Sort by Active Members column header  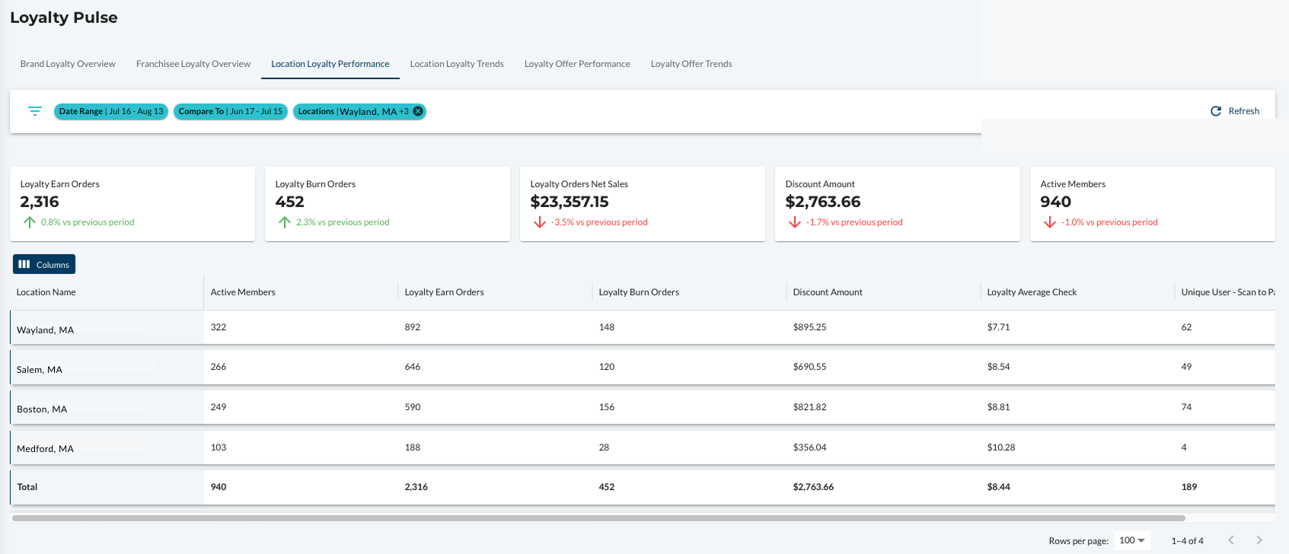point(243,292)
